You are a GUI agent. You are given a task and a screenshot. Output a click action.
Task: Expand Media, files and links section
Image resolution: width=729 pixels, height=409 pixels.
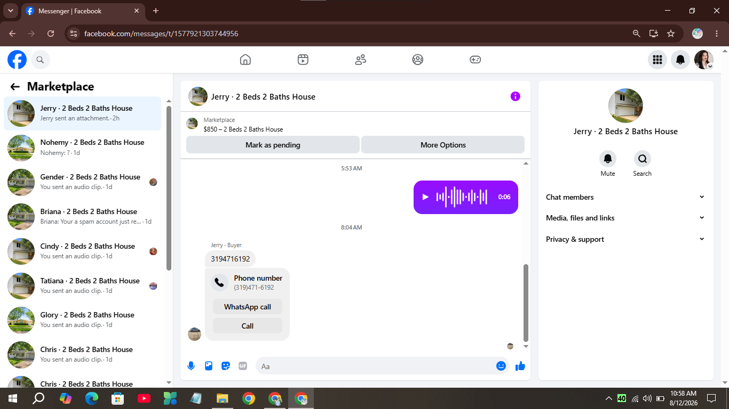click(625, 218)
